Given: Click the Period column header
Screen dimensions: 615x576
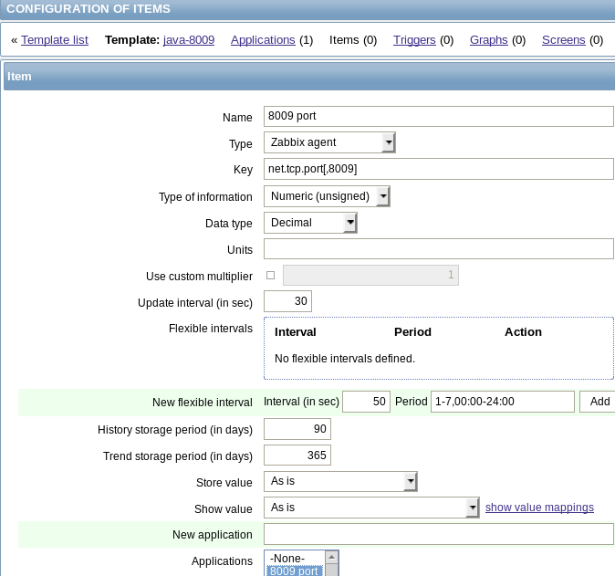Looking at the screenshot, I should 412,332.
